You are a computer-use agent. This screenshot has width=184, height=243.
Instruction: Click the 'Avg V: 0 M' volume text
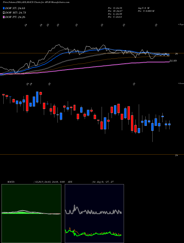point(144,8)
